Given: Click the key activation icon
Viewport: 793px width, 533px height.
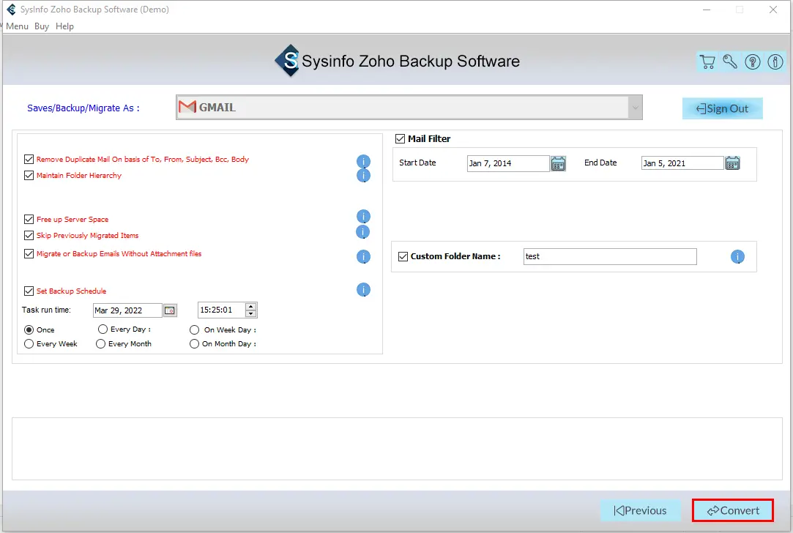Looking at the screenshot, I should point(730,62).
